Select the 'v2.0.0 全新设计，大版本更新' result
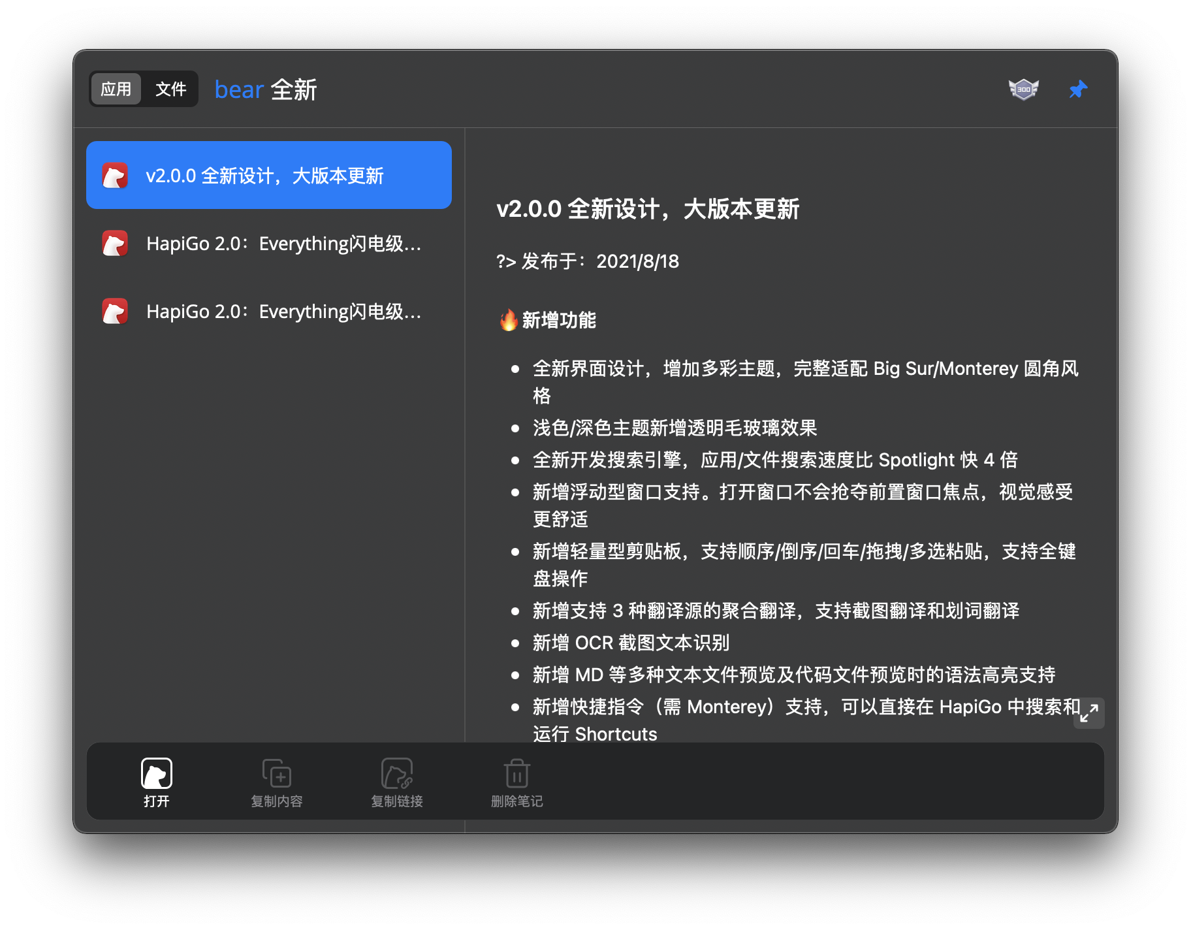Viewport: 1191px width, 930px height. 269,175
